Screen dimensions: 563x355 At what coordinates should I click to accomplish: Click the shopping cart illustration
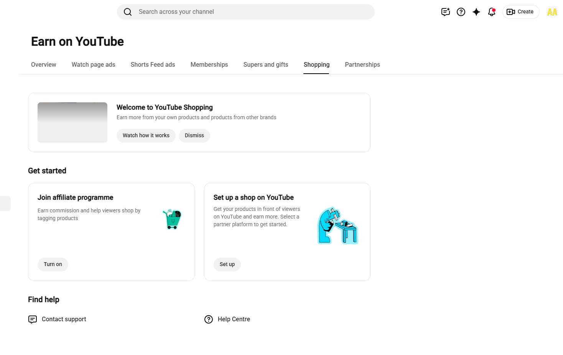[172, 219]
